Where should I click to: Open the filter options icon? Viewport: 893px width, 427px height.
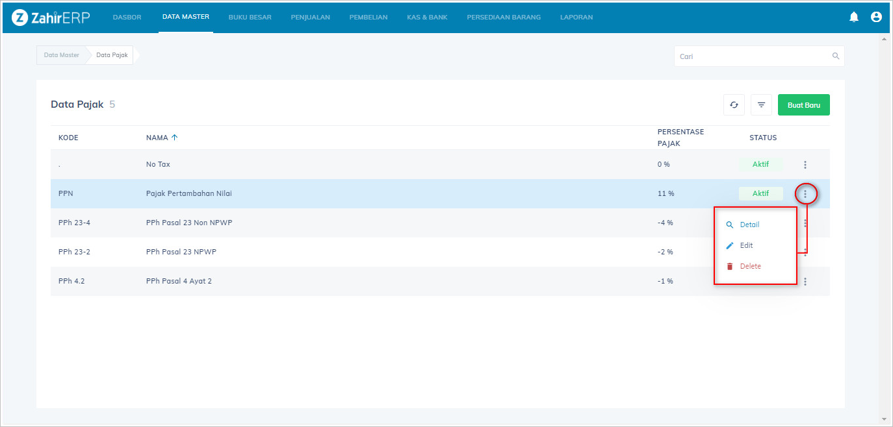coord(761,105)
